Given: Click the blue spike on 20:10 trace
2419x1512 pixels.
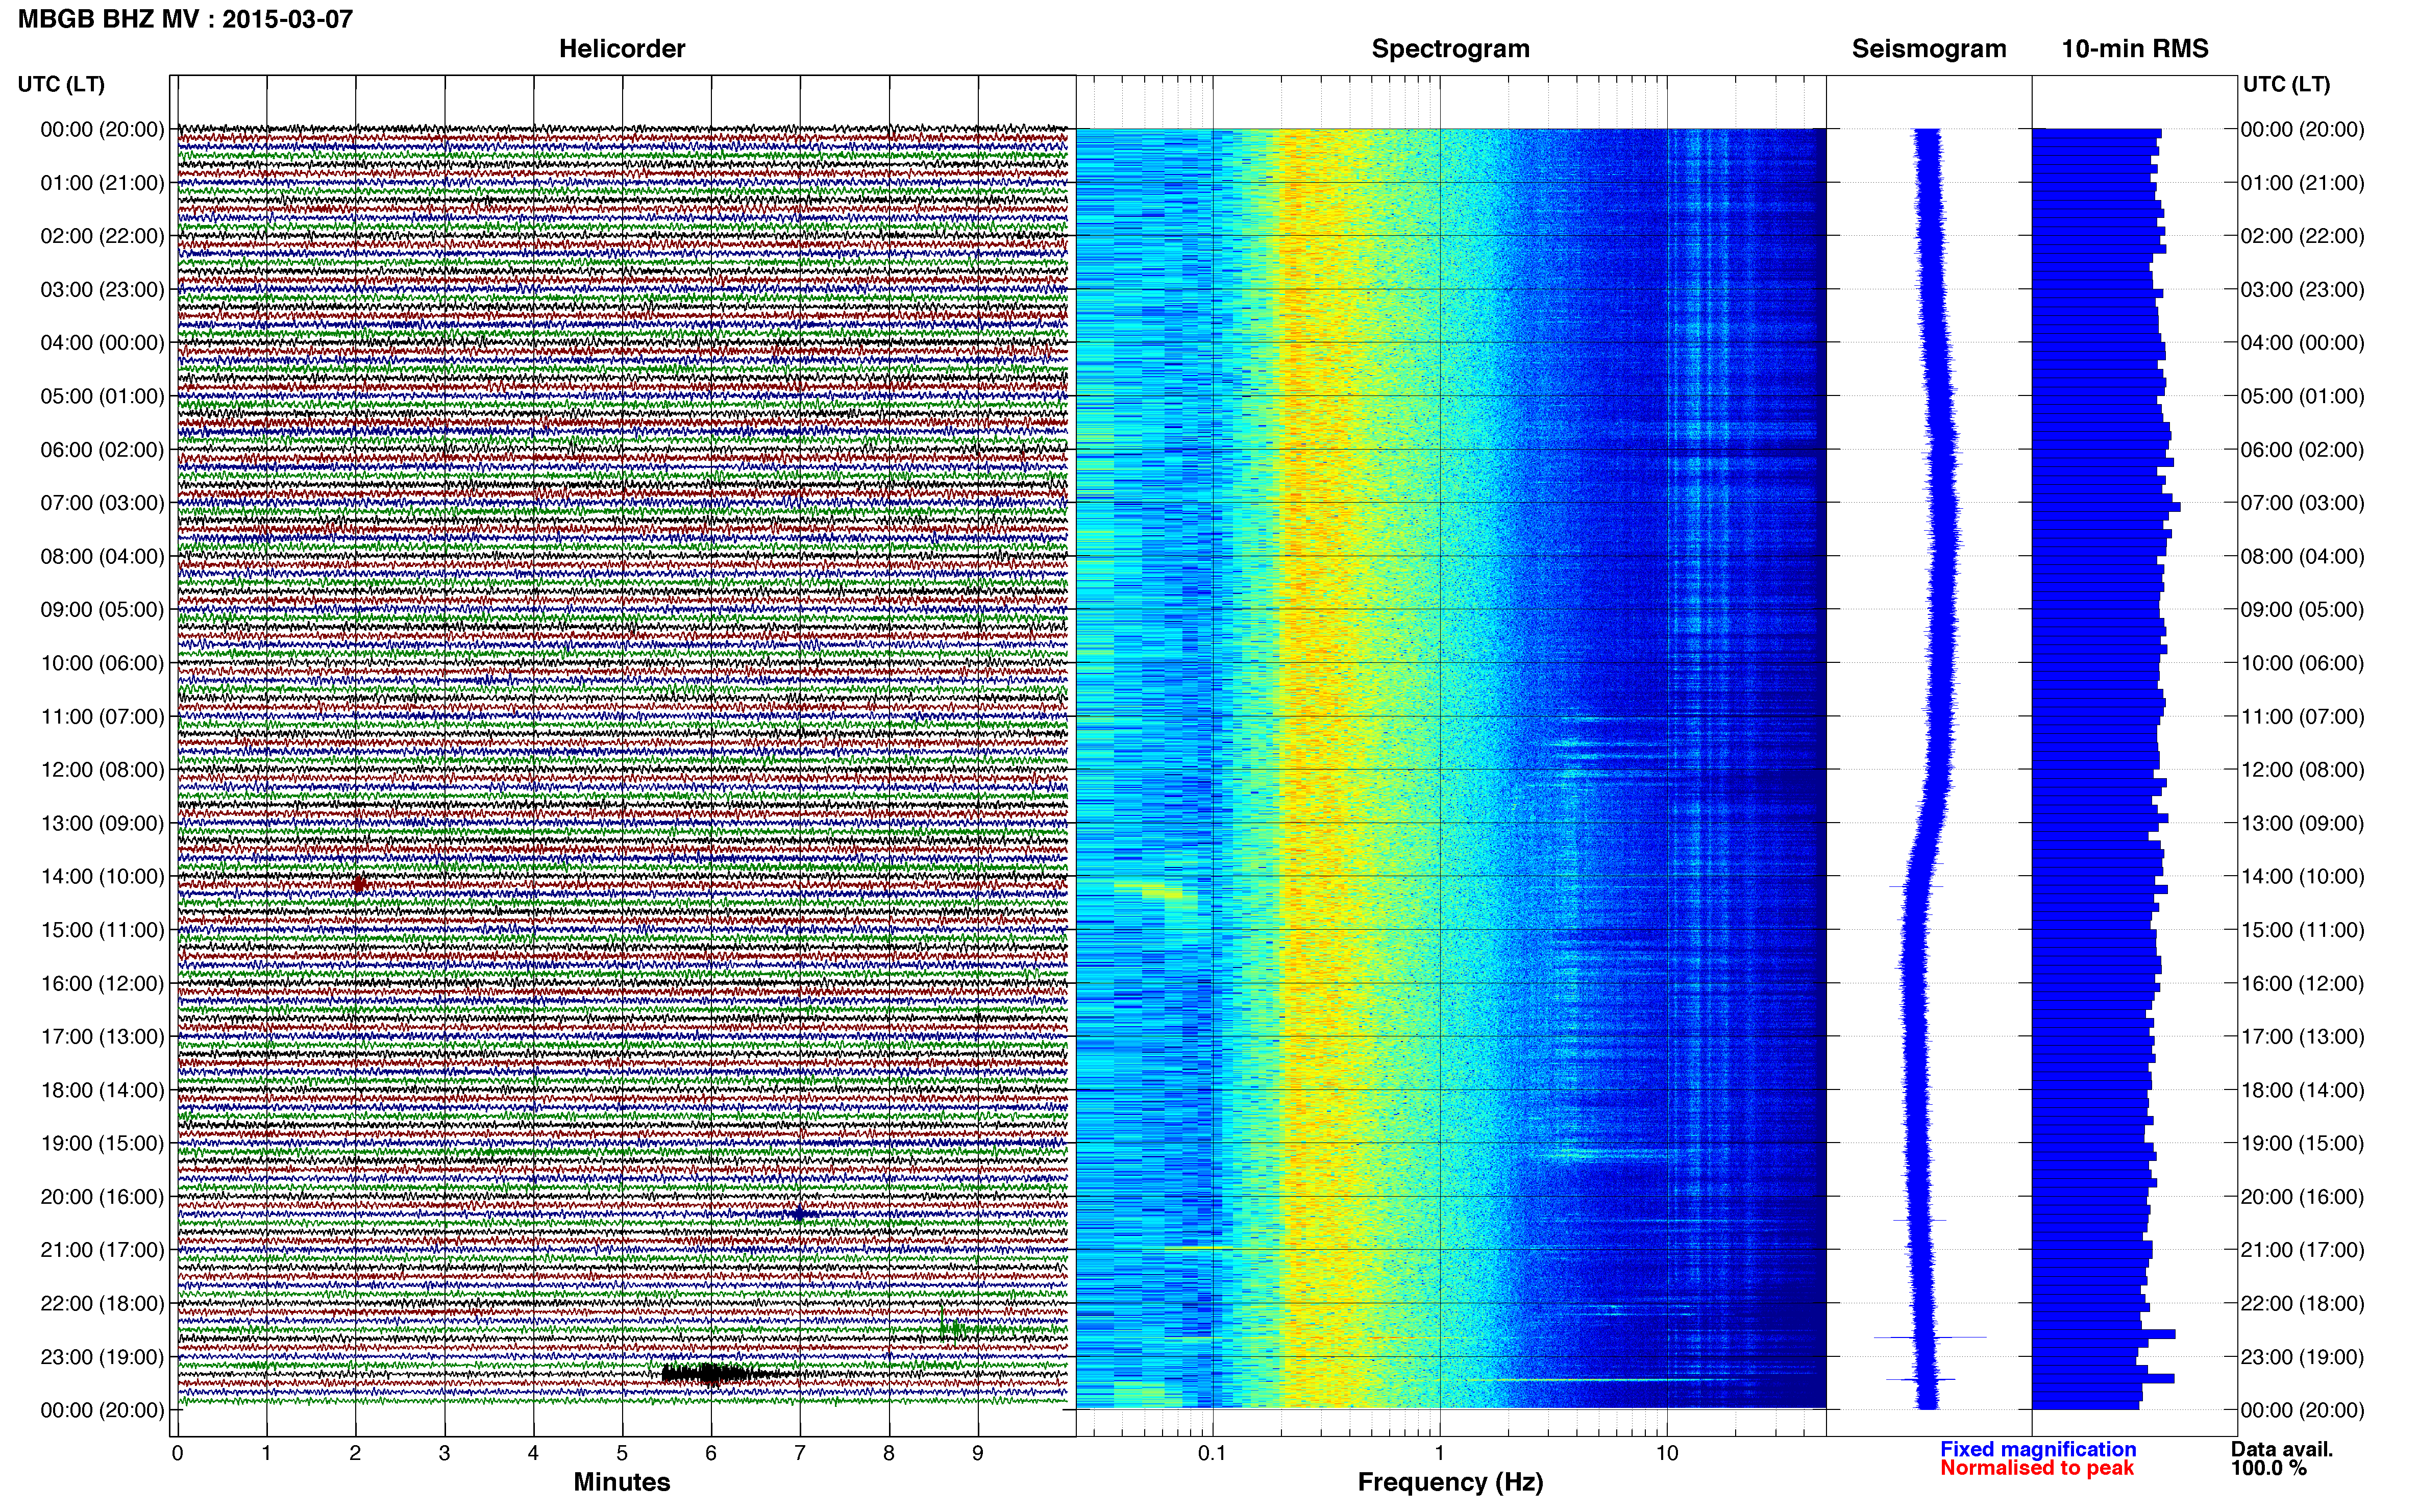Looking at the screenshot, I should [798, 1213].
